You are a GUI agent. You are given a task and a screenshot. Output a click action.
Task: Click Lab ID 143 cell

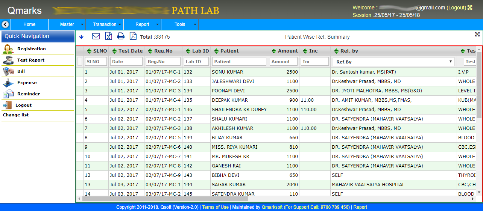click(x=196, y=175)
